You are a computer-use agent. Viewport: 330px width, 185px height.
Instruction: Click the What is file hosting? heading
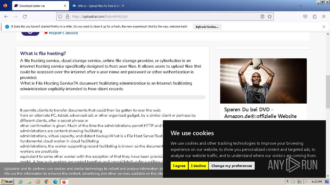point(43,53)
